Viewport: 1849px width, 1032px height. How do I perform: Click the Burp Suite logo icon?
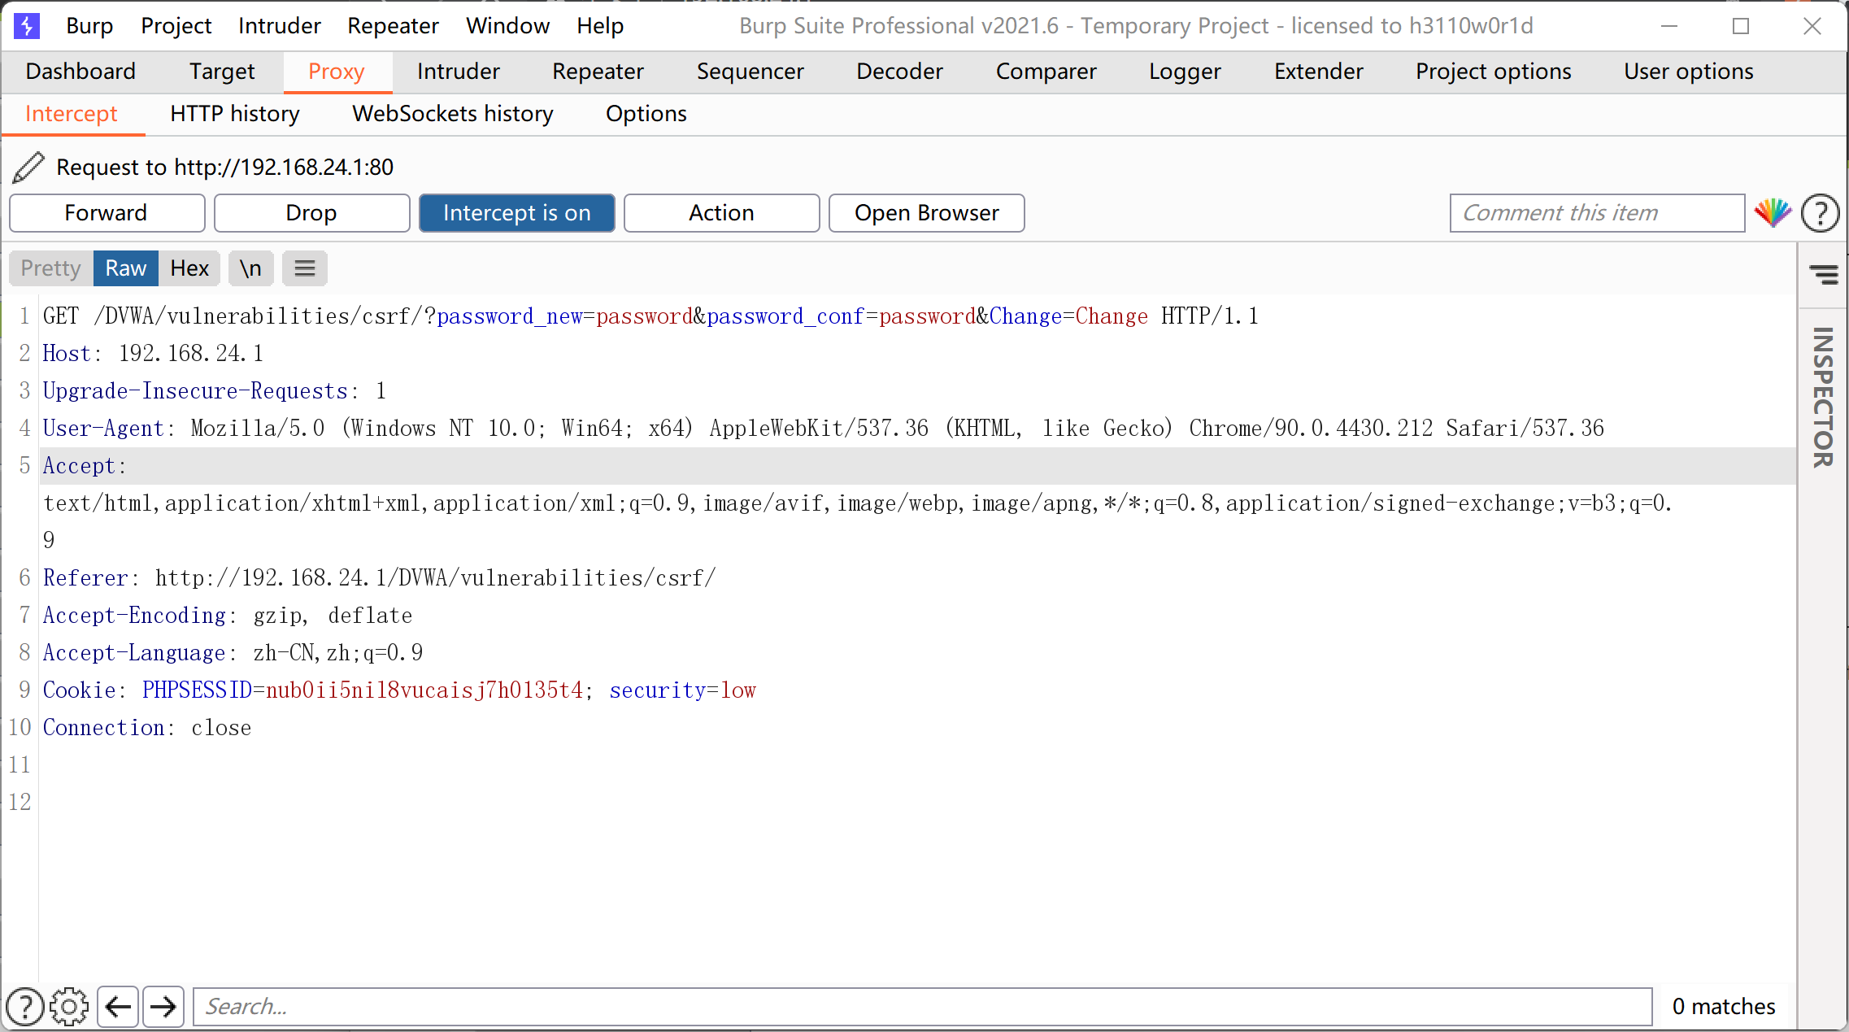tap(27, 26)
